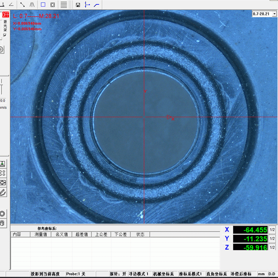Click the 状态 column header
278x278 pixels.
[140, 234]
